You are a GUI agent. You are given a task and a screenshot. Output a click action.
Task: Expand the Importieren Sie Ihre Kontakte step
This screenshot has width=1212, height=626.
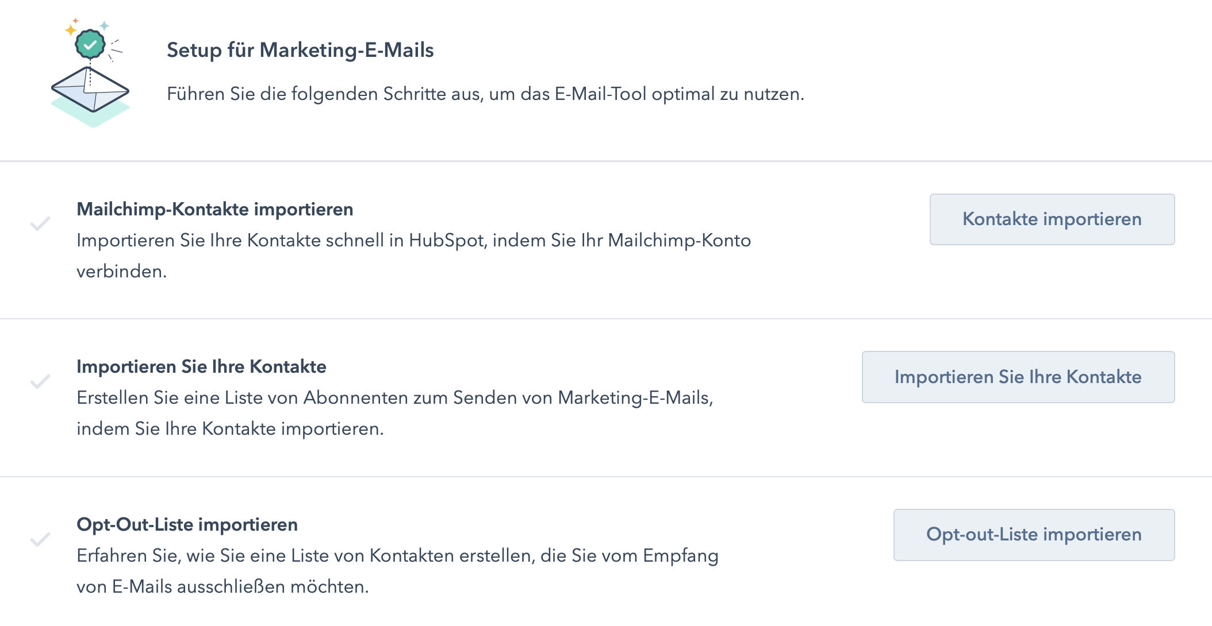pyautogui.click(x=201, y=366)
